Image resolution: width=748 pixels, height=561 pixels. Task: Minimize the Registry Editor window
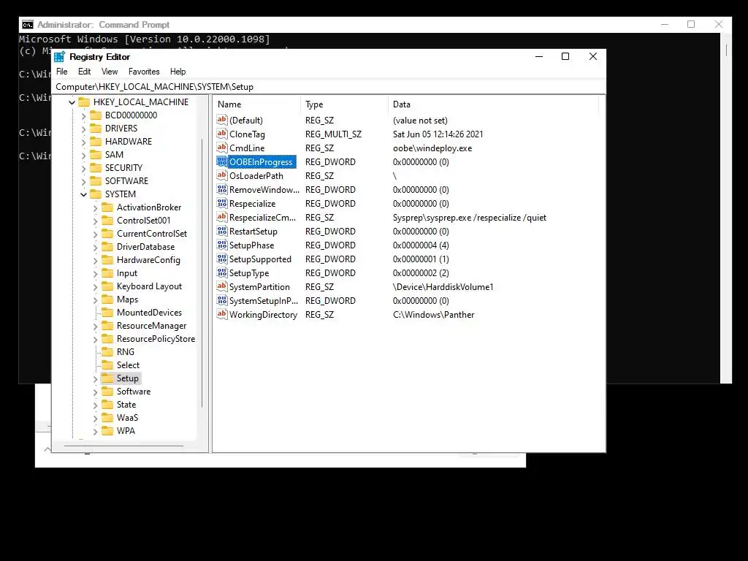tap(539, 56)
